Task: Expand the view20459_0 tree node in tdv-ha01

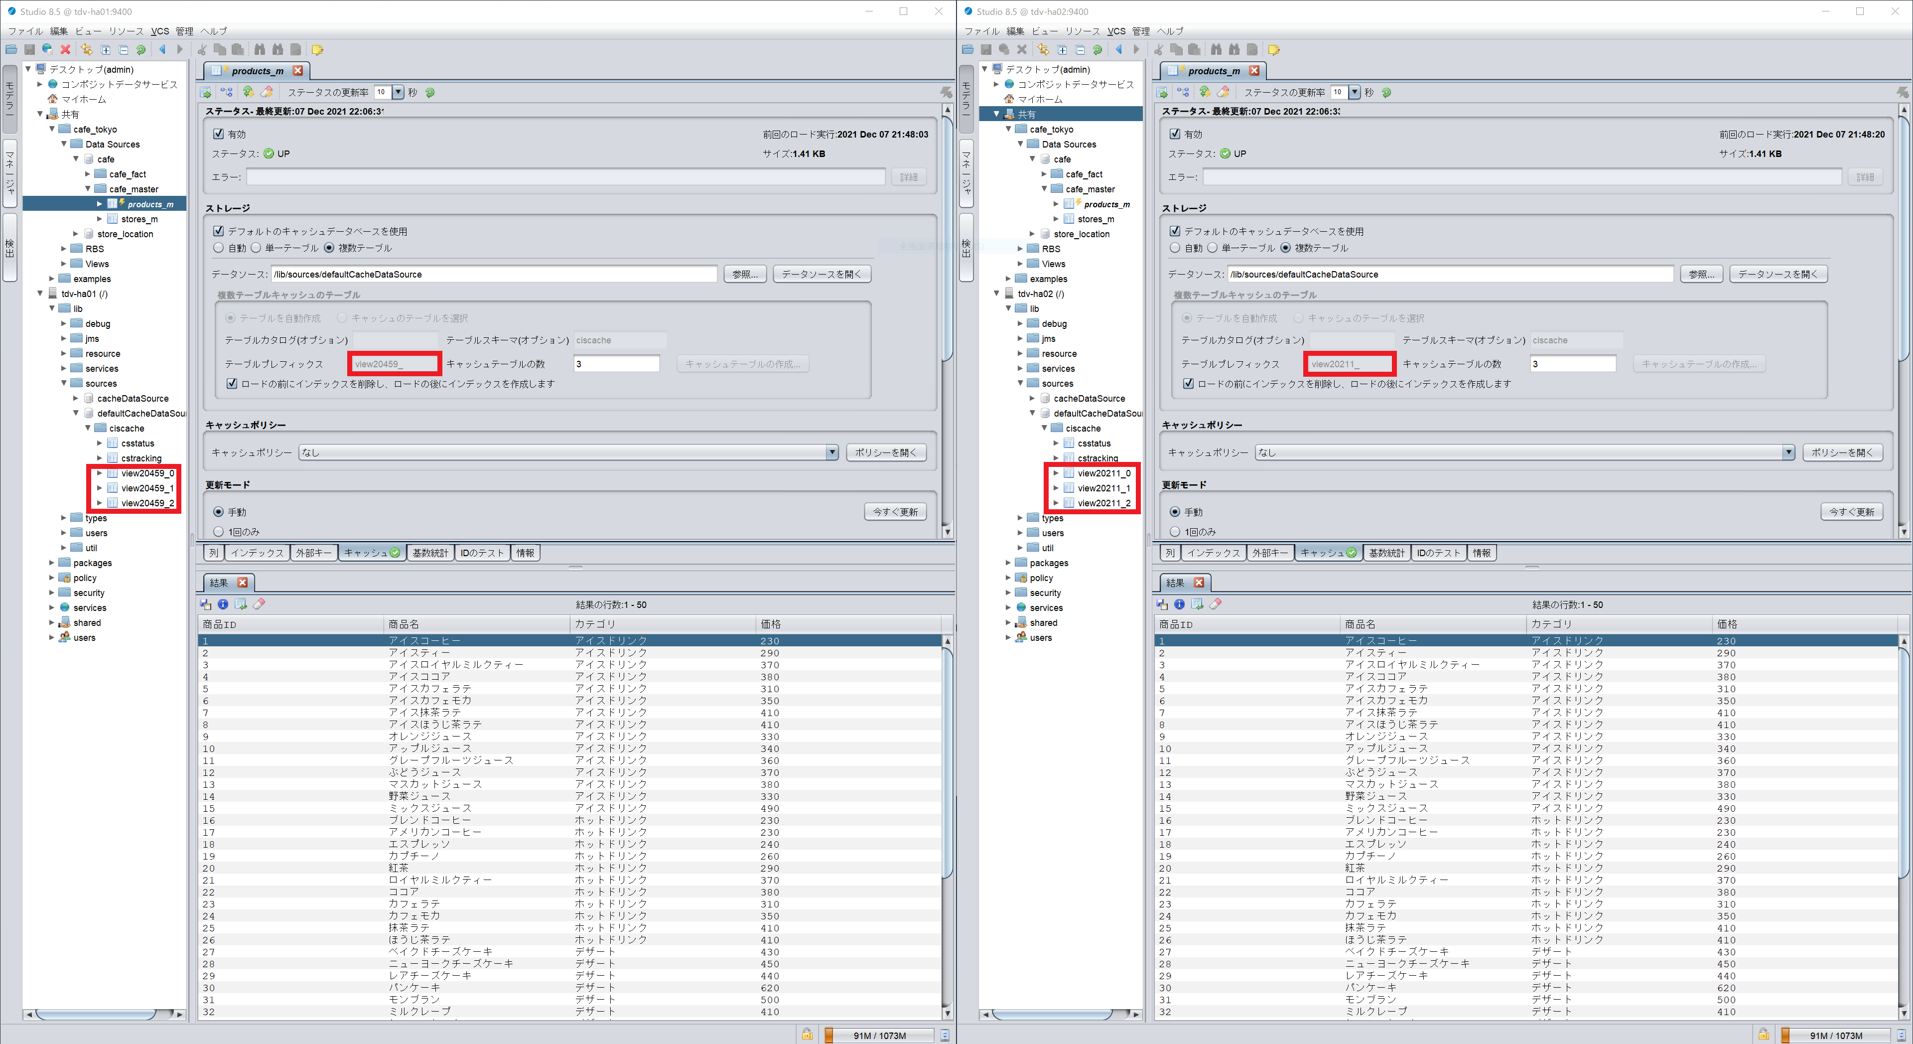Action: [x=100, y=473]
